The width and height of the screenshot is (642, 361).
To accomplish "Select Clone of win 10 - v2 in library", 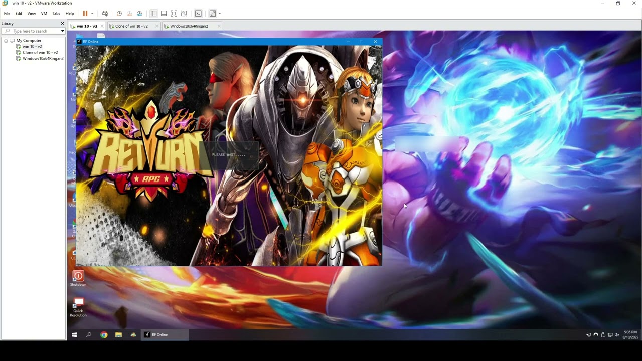I will click(x=40, y=53).
